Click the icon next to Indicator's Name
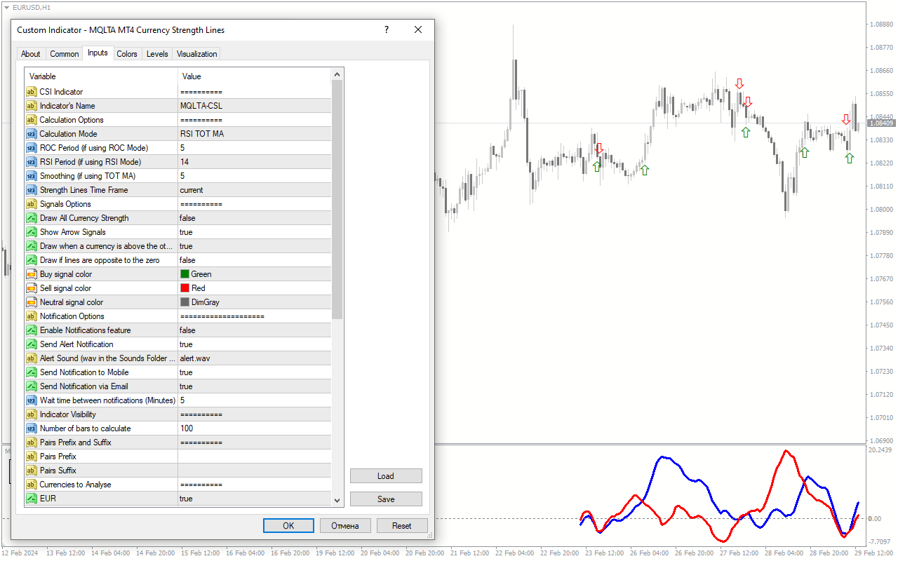Screen dimensions: 898x561 31,106
